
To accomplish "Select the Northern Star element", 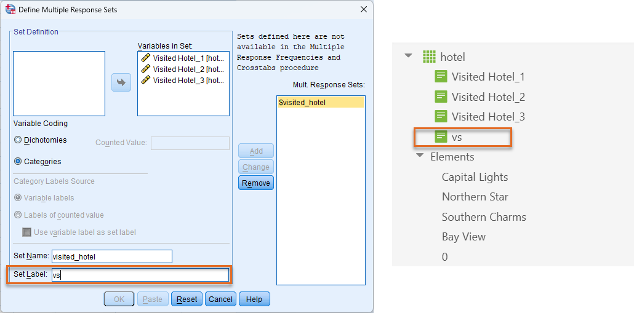I will (475, 197).
